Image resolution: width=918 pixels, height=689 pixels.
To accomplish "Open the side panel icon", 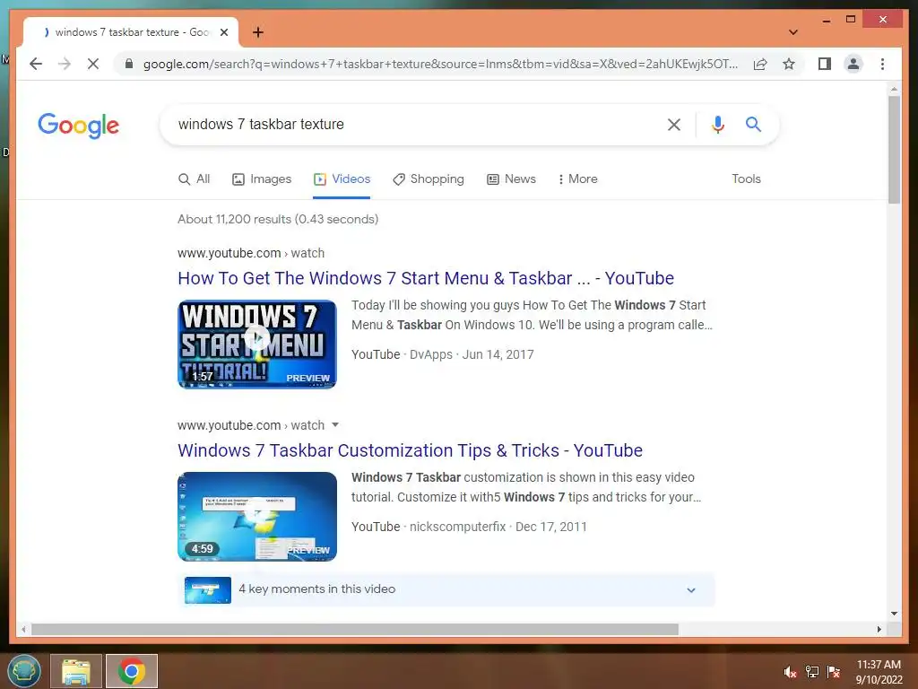I will [x=825, y=64].
